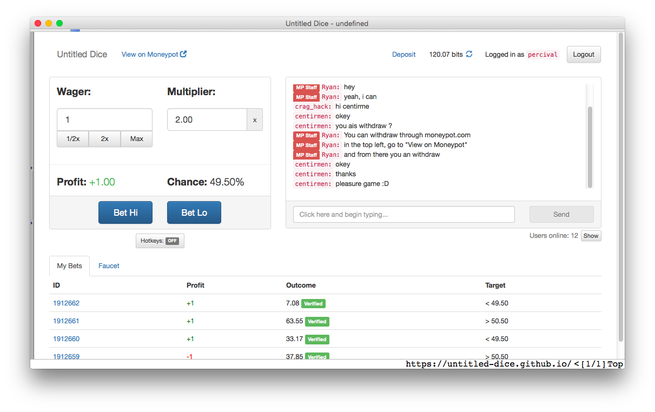Click the page vertical scrollbar
Screen dimensions: 655x412
[x=621, y=187]
